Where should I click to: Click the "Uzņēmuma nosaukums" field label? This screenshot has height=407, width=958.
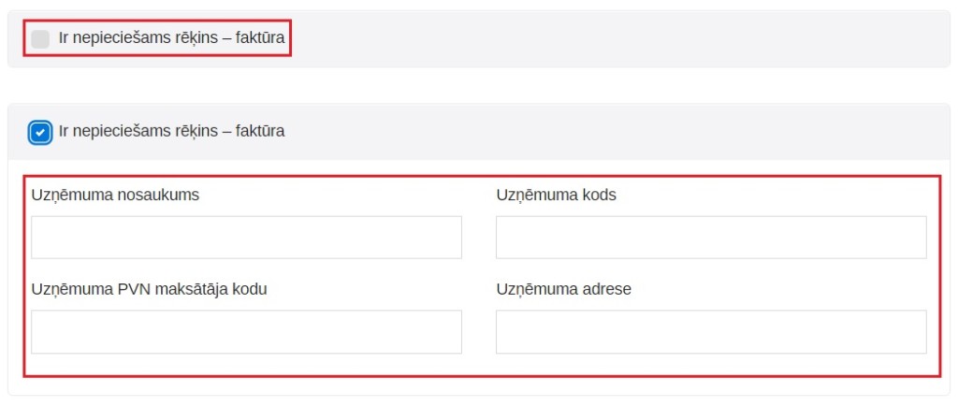[115, 195]
